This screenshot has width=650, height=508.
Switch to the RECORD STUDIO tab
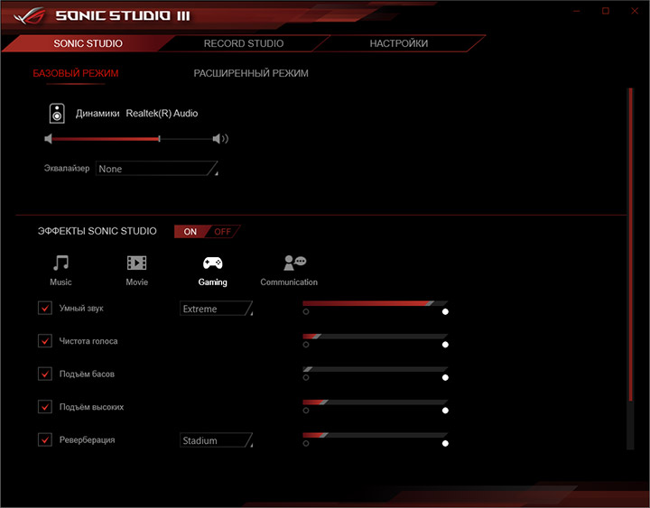coord(244,43)
